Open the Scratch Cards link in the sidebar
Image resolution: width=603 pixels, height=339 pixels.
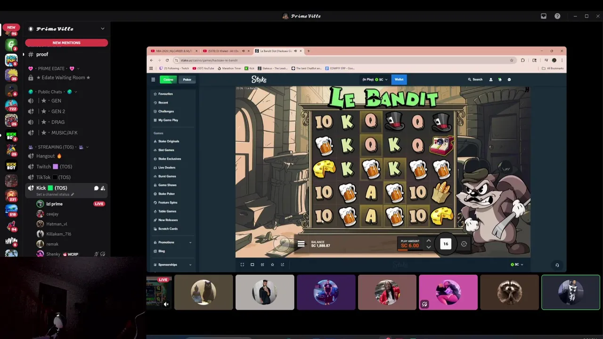(168, 229)
